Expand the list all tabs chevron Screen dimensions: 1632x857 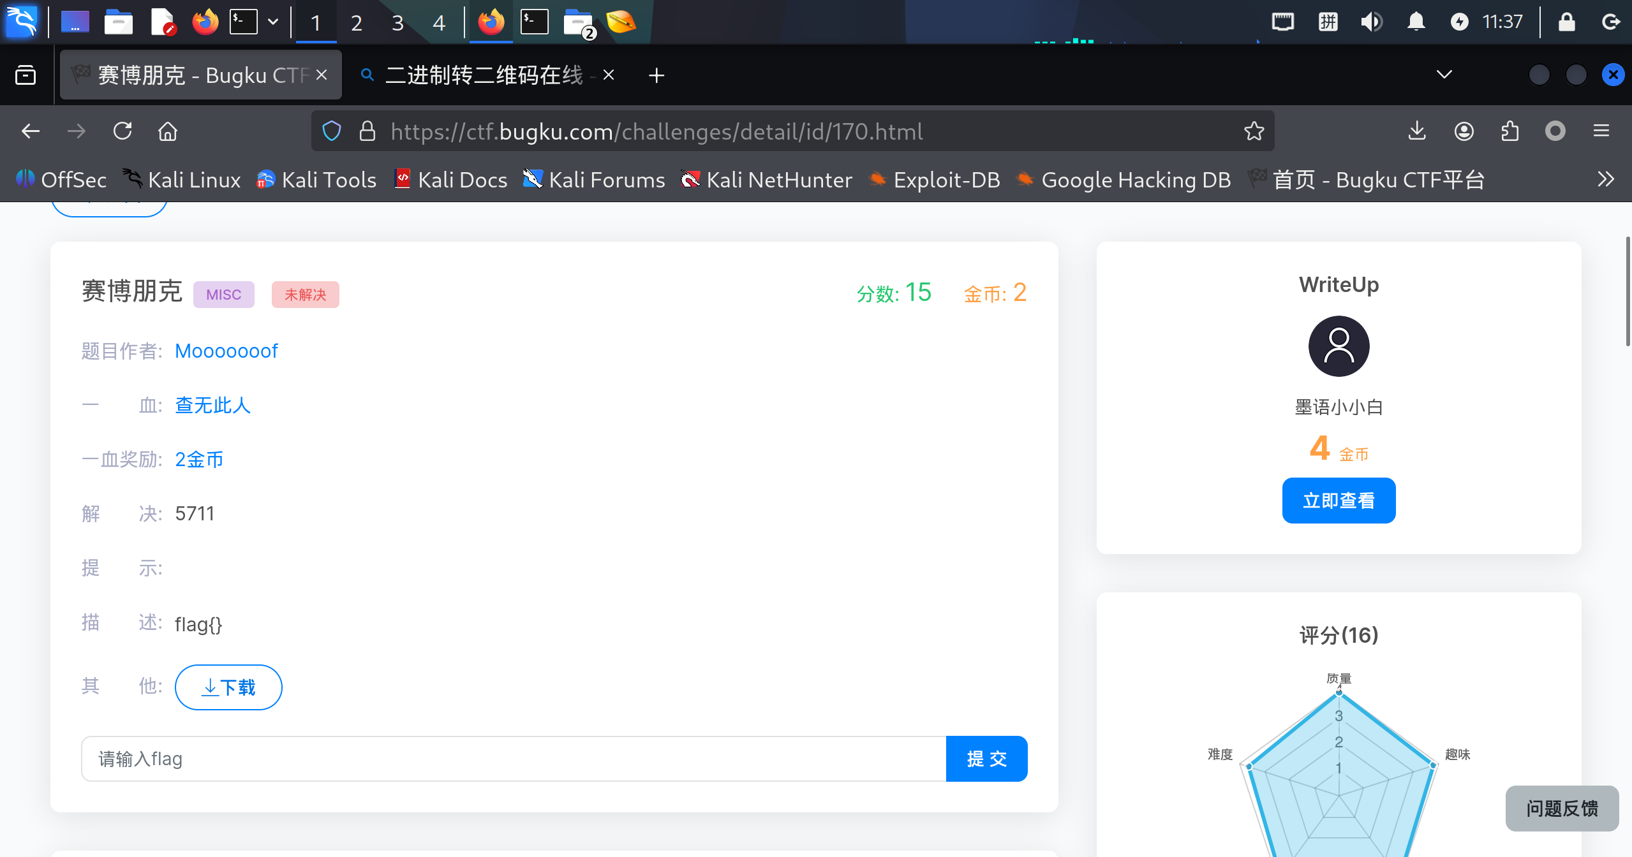(1444, 75)
